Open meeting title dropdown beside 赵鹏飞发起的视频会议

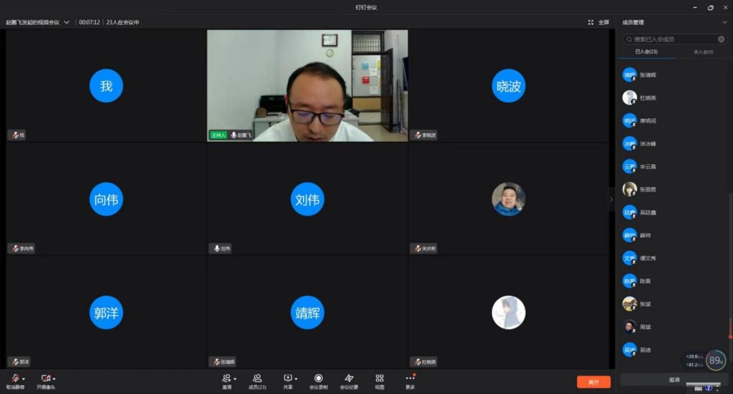[67, 23]
